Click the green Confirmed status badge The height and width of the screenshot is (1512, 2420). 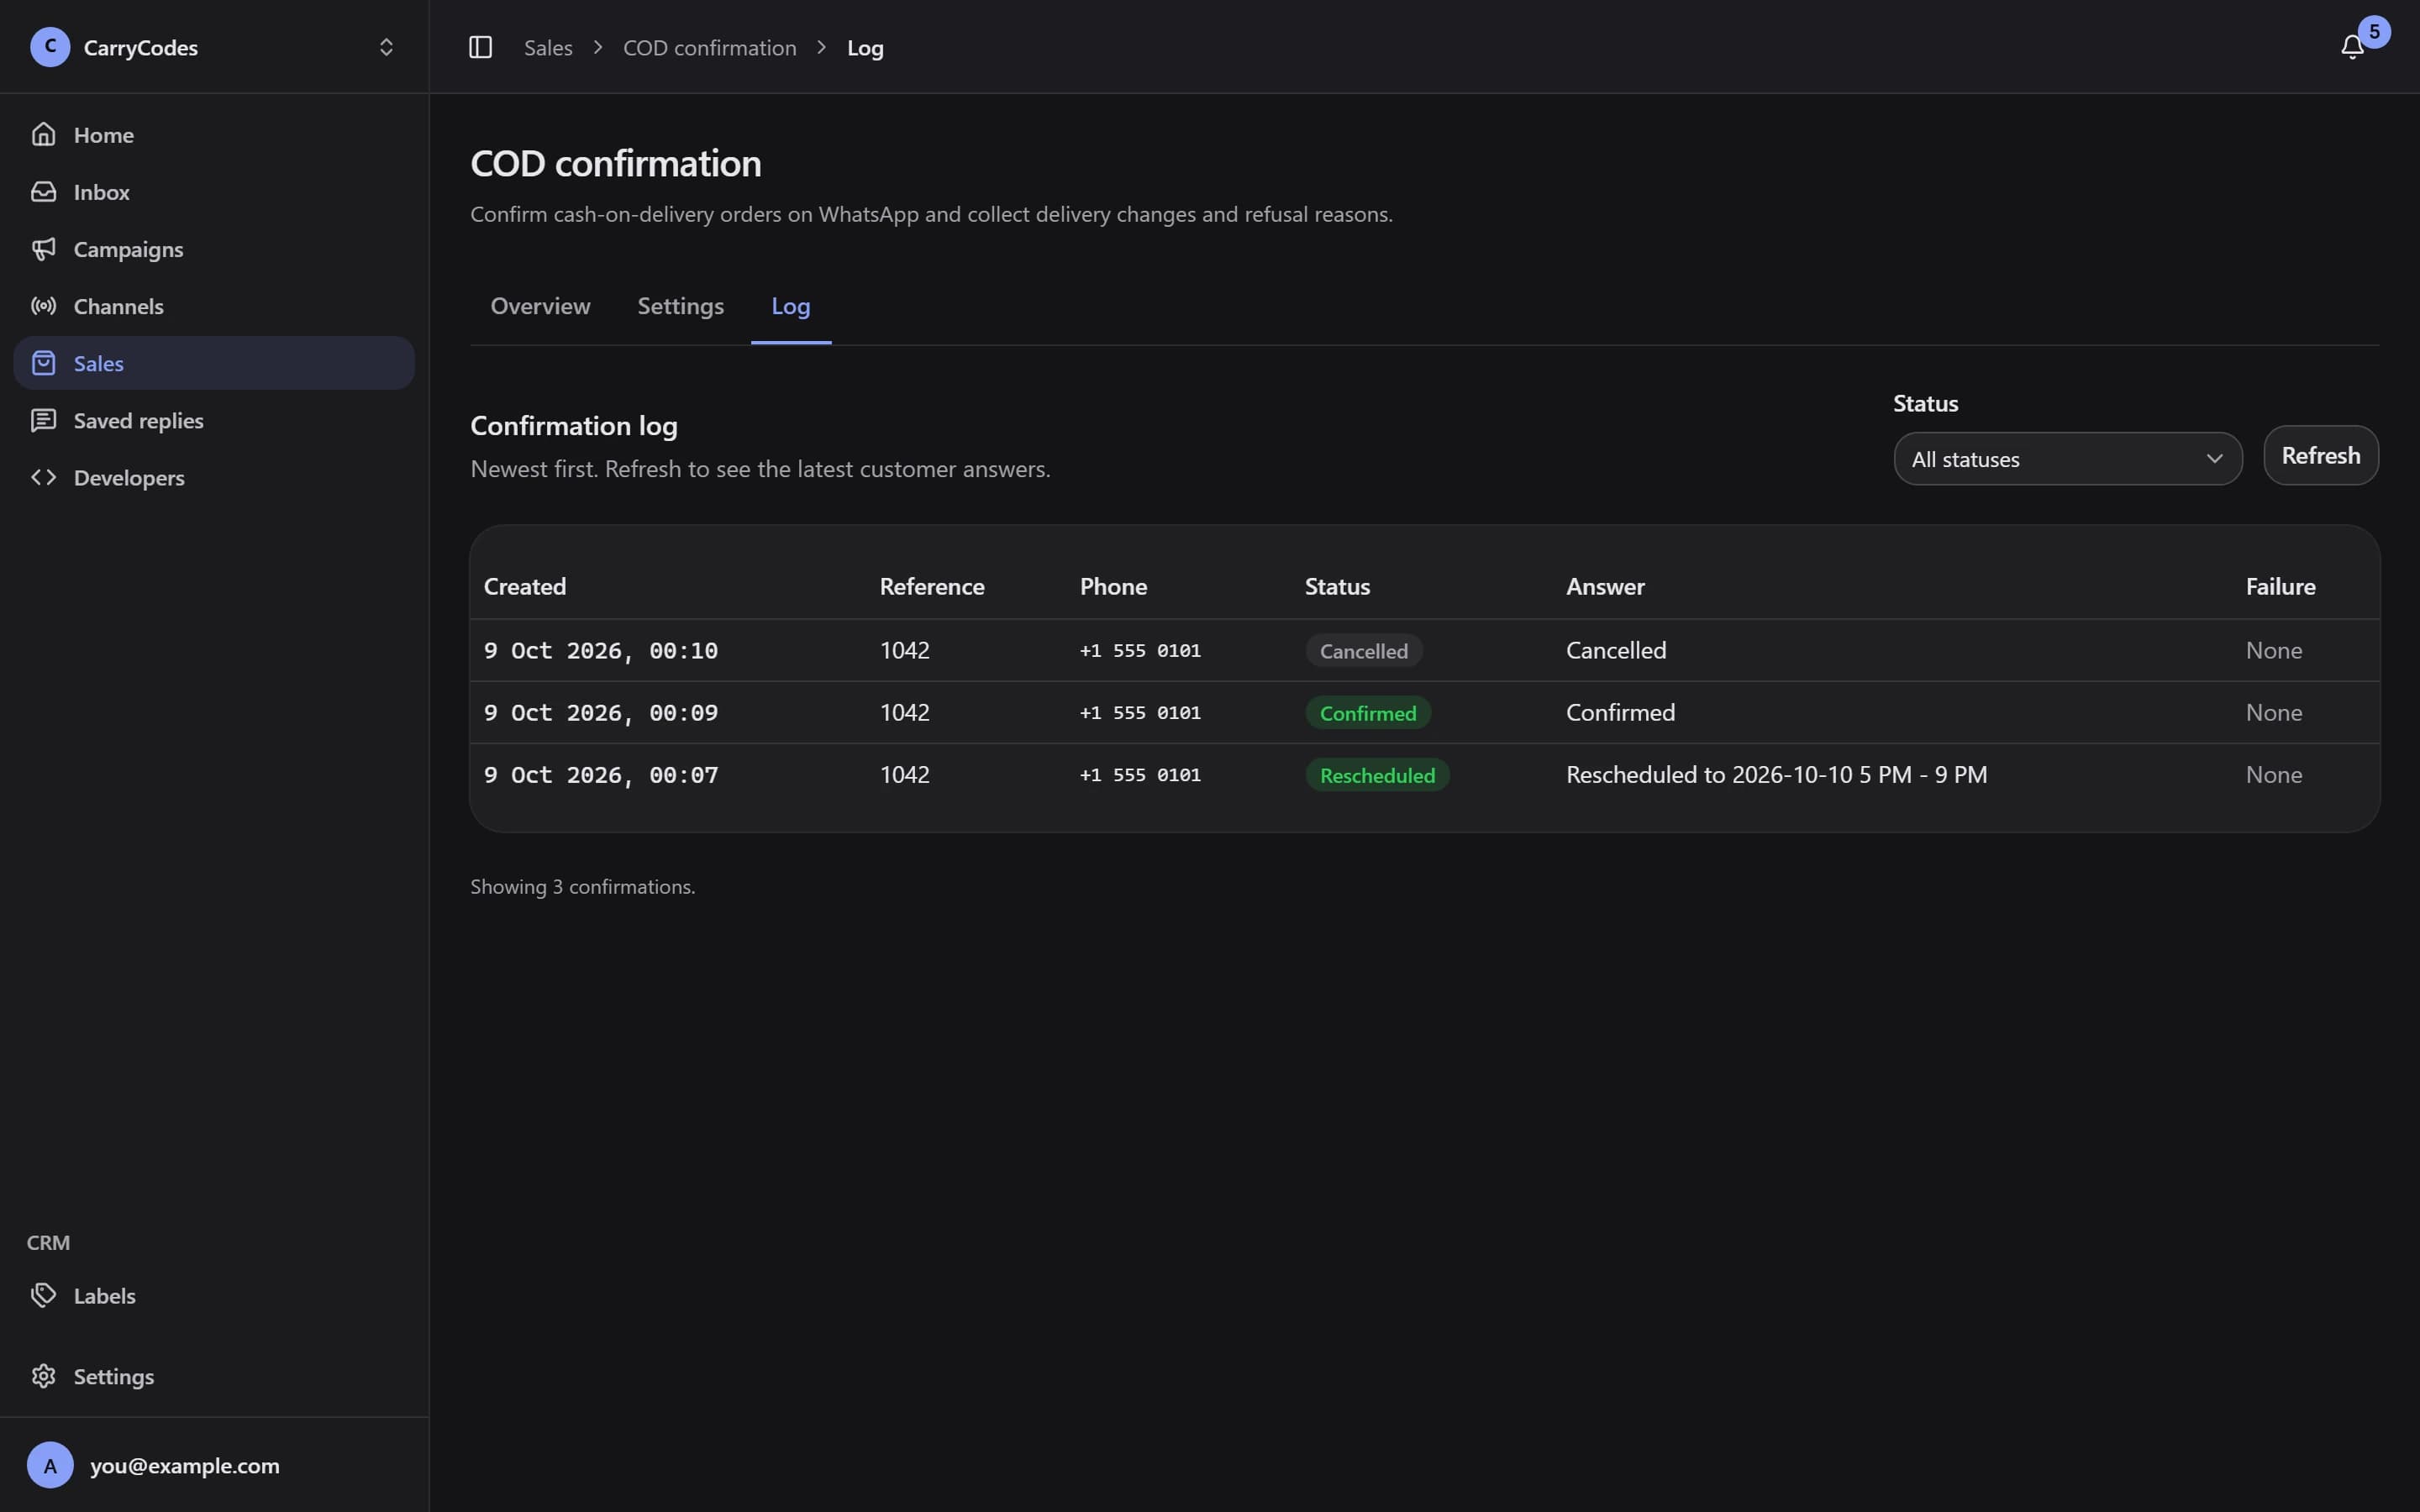[x=1367, y=713]
